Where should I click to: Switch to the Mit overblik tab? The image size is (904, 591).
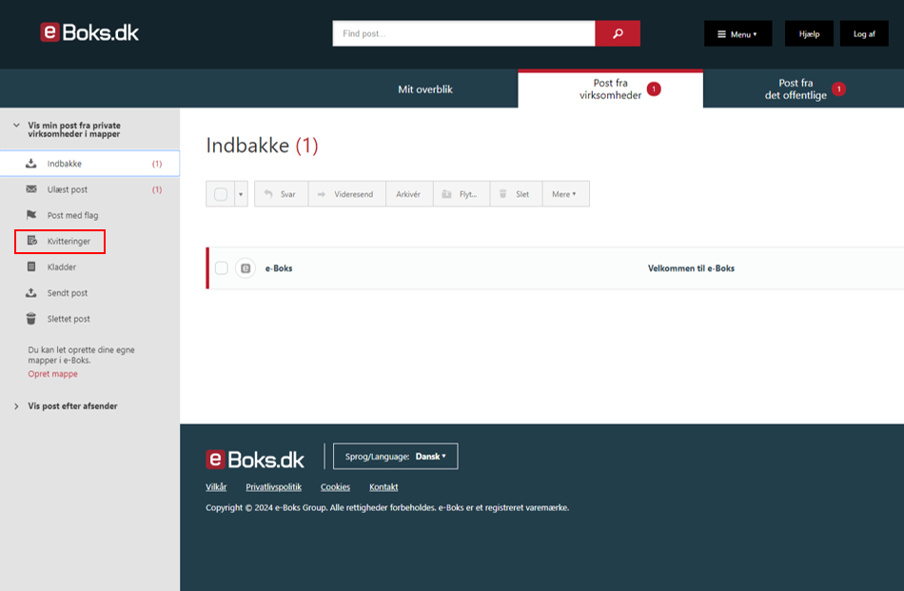pos(425,89)
